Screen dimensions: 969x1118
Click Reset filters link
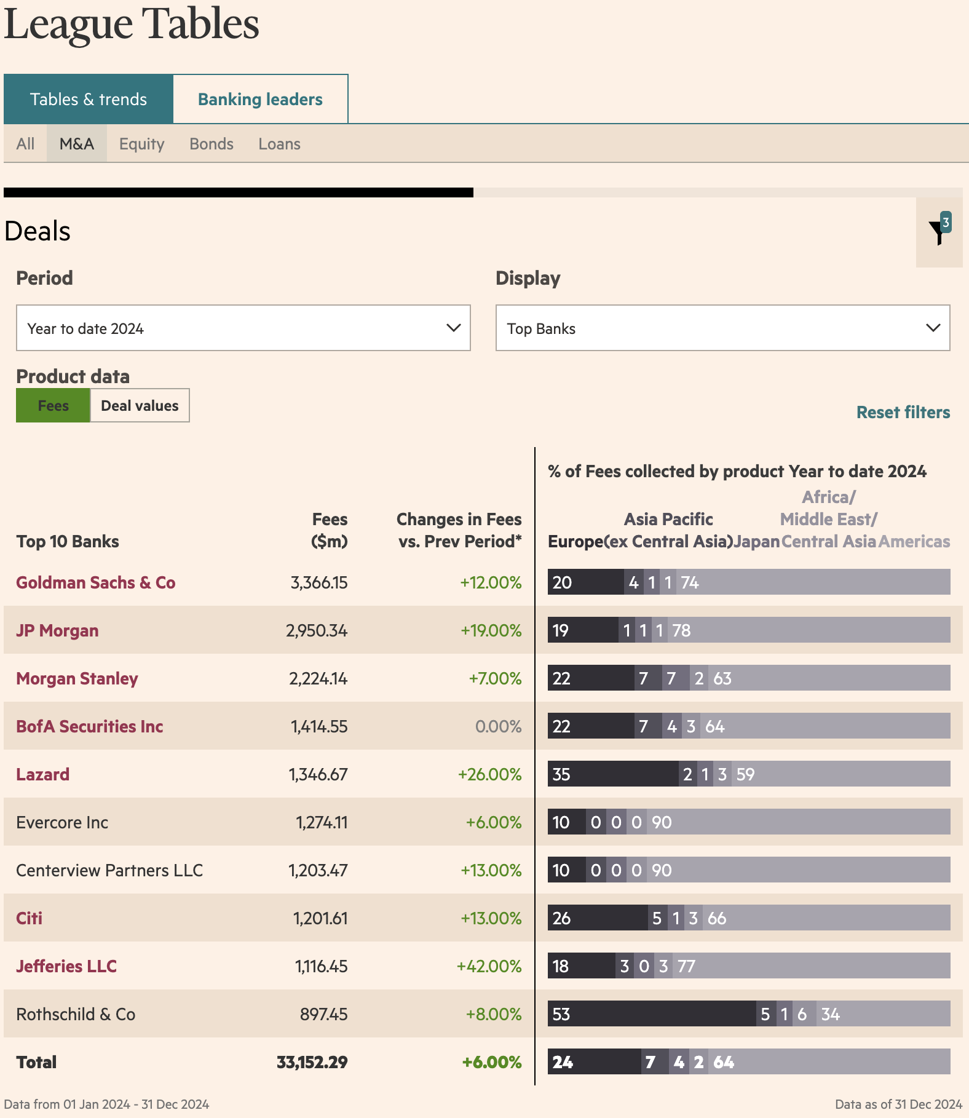(903, 412)
